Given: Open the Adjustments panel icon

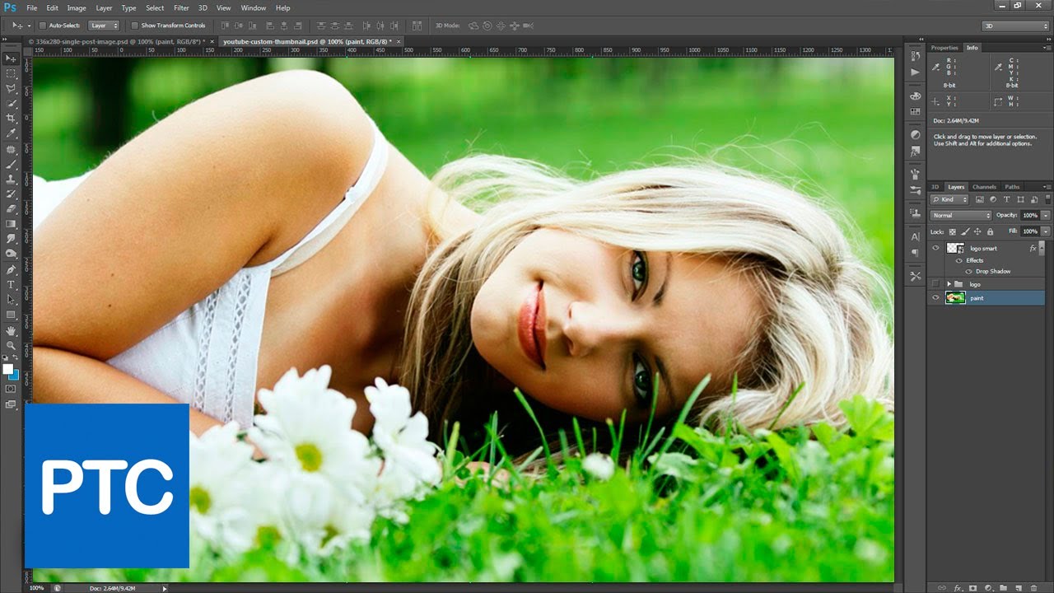Looking at the screenshot, I should point(916,134).
